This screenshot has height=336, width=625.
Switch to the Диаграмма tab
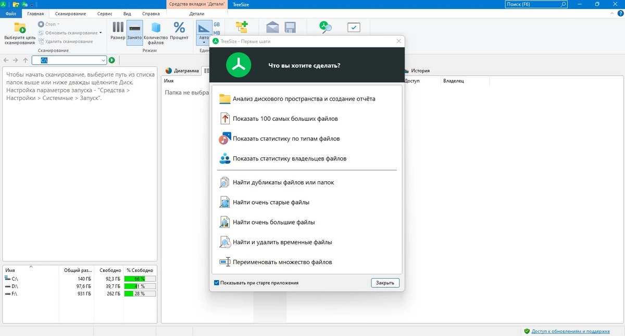coord(182,71)
